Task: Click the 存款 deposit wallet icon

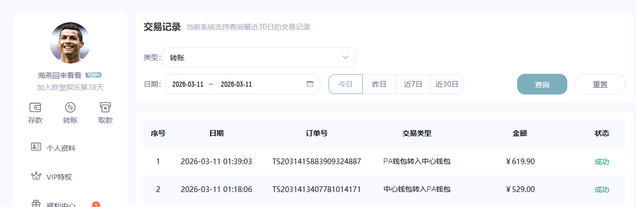Action: coord(35,107)
